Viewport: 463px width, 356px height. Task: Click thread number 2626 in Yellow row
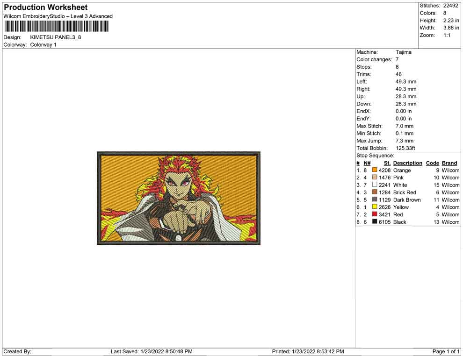(x=385, y=207)
